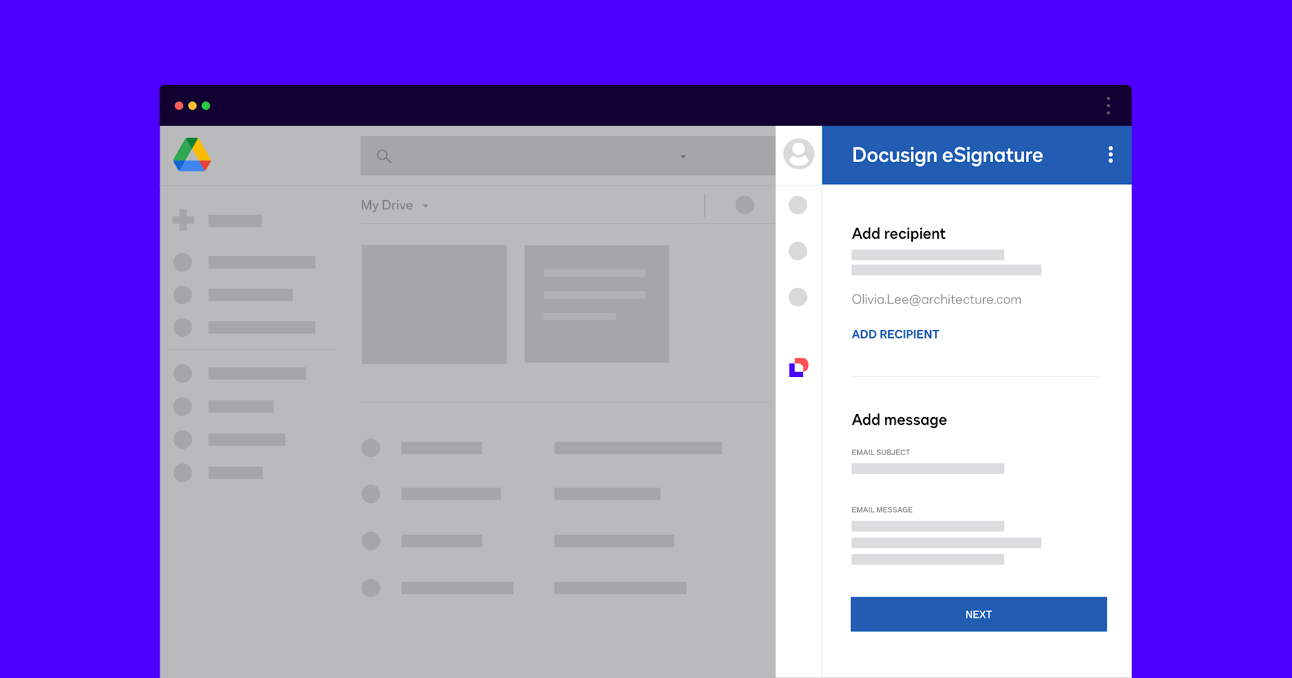This screenshot has width=1292, height=678.
Task: Click the Docusign logo in the sidebar
Action: point(798,366)
